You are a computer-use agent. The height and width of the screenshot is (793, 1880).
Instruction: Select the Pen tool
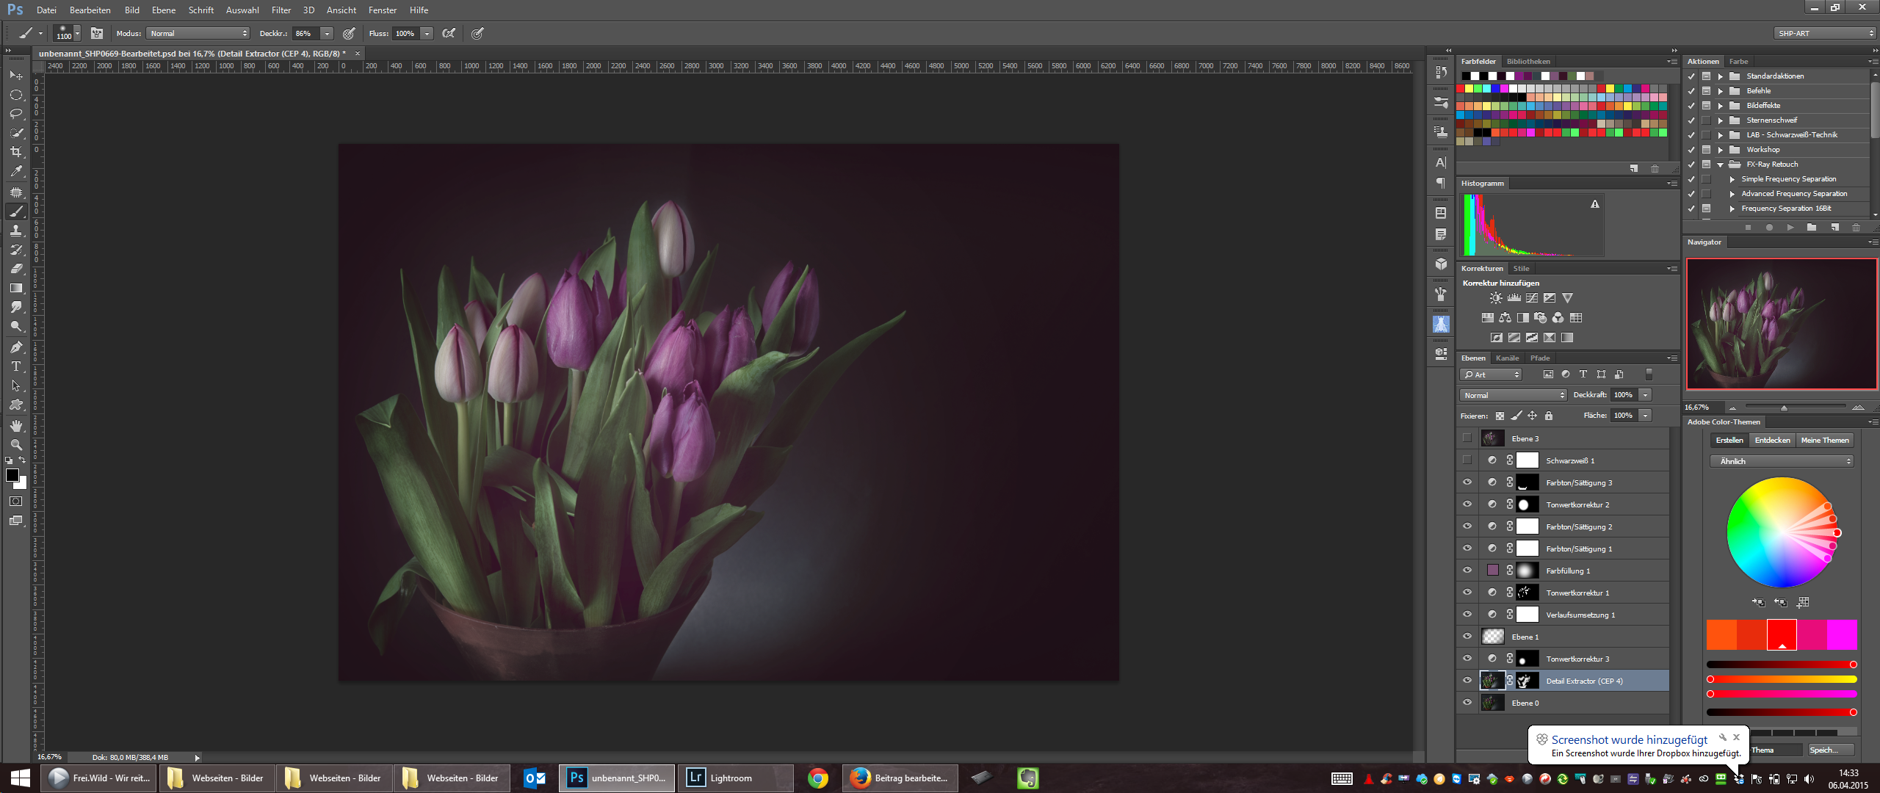[16, 347]
